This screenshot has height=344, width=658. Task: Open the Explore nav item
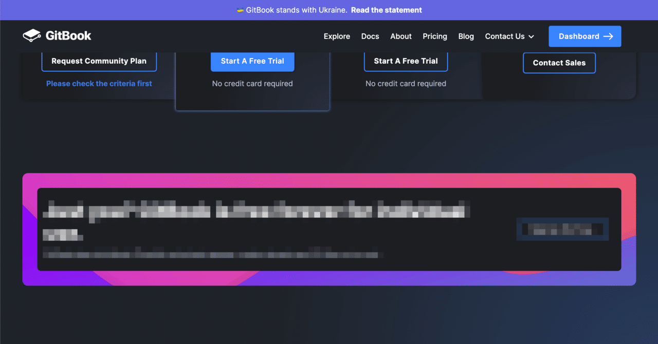pyautogui.click(x=337, y=36)
